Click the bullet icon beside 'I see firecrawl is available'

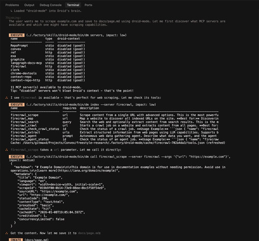(7, 98)
